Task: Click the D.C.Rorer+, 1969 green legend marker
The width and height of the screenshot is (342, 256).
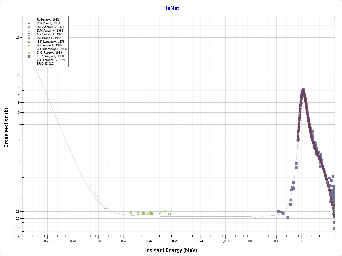Action: click(x=29, y=53)
